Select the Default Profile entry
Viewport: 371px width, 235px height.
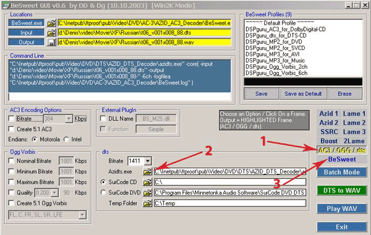point(303,23)
